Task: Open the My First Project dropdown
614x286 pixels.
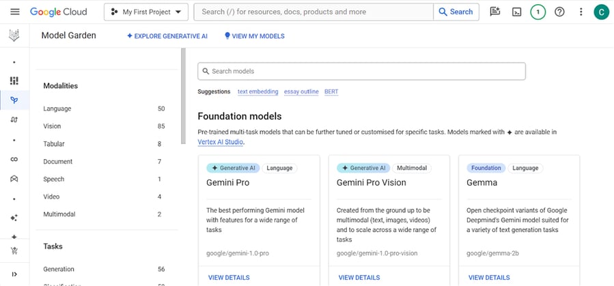Action: pos(146,12)
